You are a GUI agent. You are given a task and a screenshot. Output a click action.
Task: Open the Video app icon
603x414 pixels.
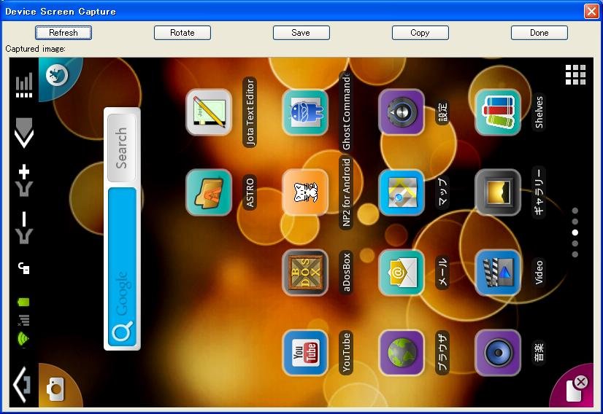(498, 273)
